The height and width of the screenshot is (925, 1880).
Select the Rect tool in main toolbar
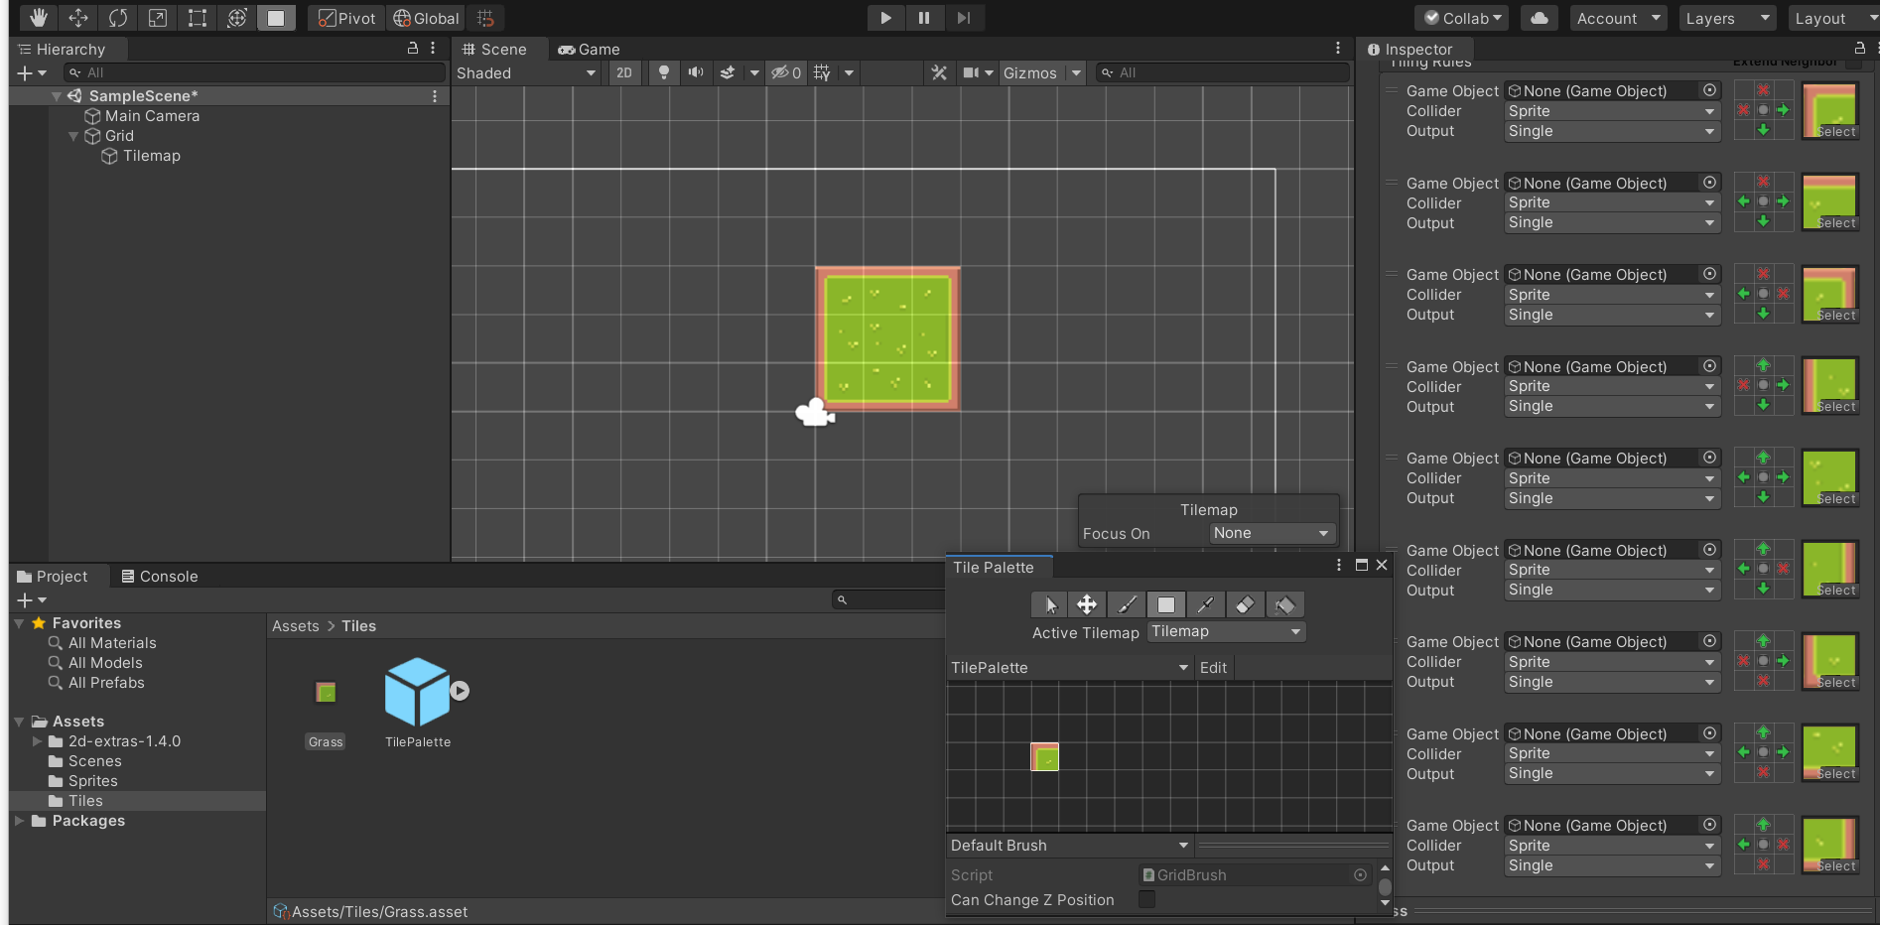197,18
